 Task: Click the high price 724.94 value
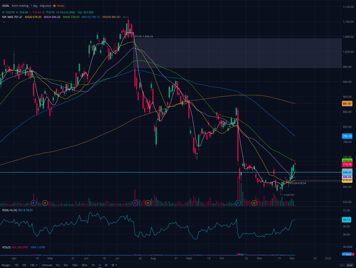tap(23, 12)
